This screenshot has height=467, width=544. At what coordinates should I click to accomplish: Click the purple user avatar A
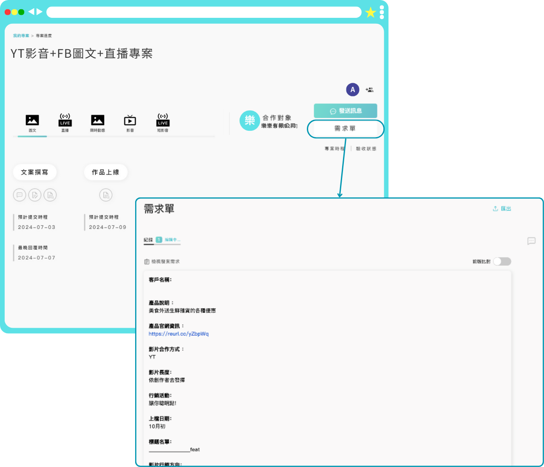pyautogui.click(x=353, y=90)
